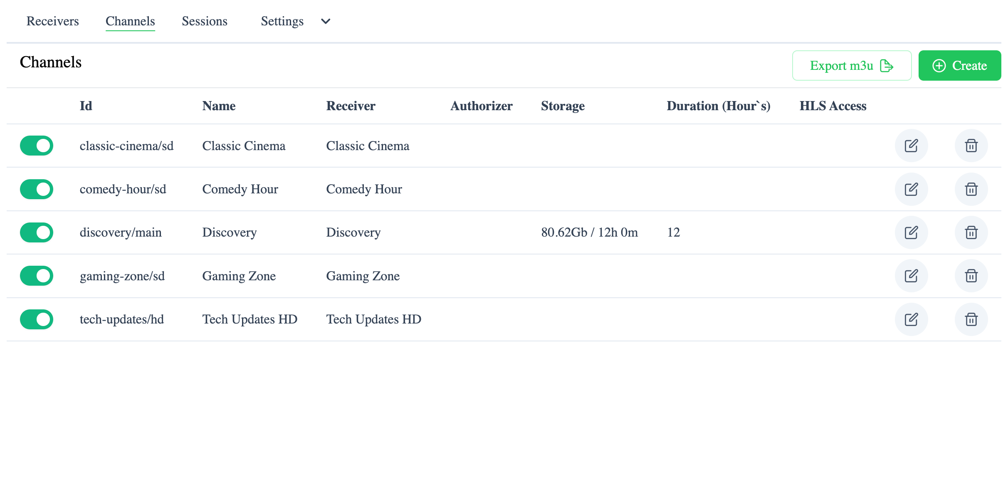Click the Receiver column header
This screenshot has width=1008, height=499.
pyautogui.click(x=351, y=106)
